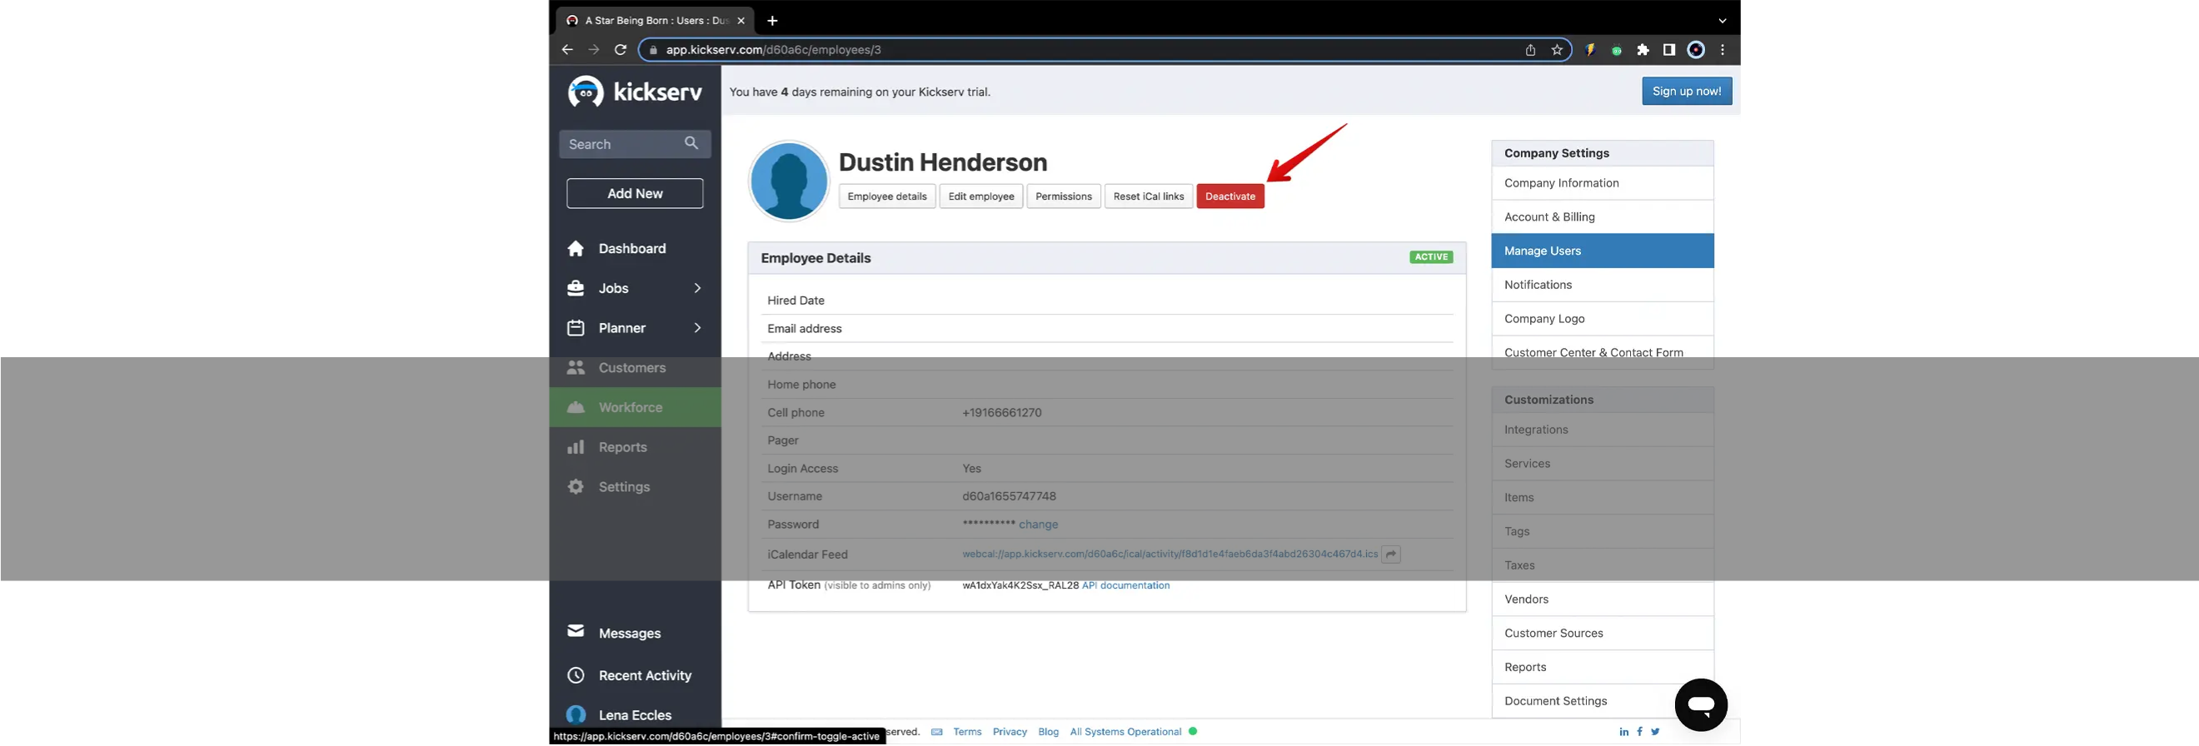Click the Blog footer link

(x=1049, y=734)
